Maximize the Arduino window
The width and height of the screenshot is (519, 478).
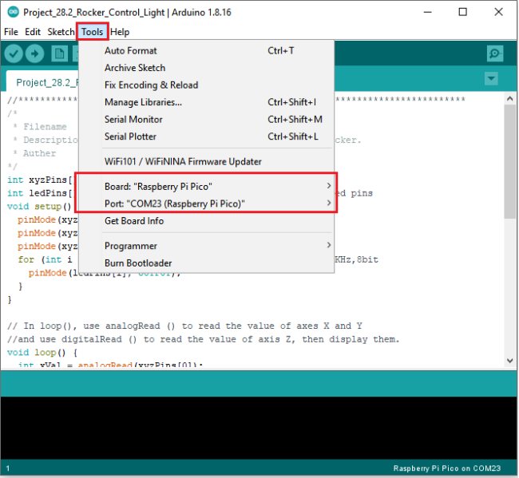pyautogui.click(x=463, y=12)
